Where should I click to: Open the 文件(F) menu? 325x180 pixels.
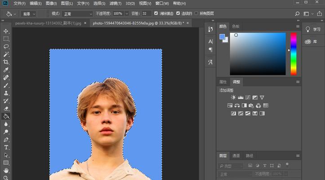click(19, 3)
